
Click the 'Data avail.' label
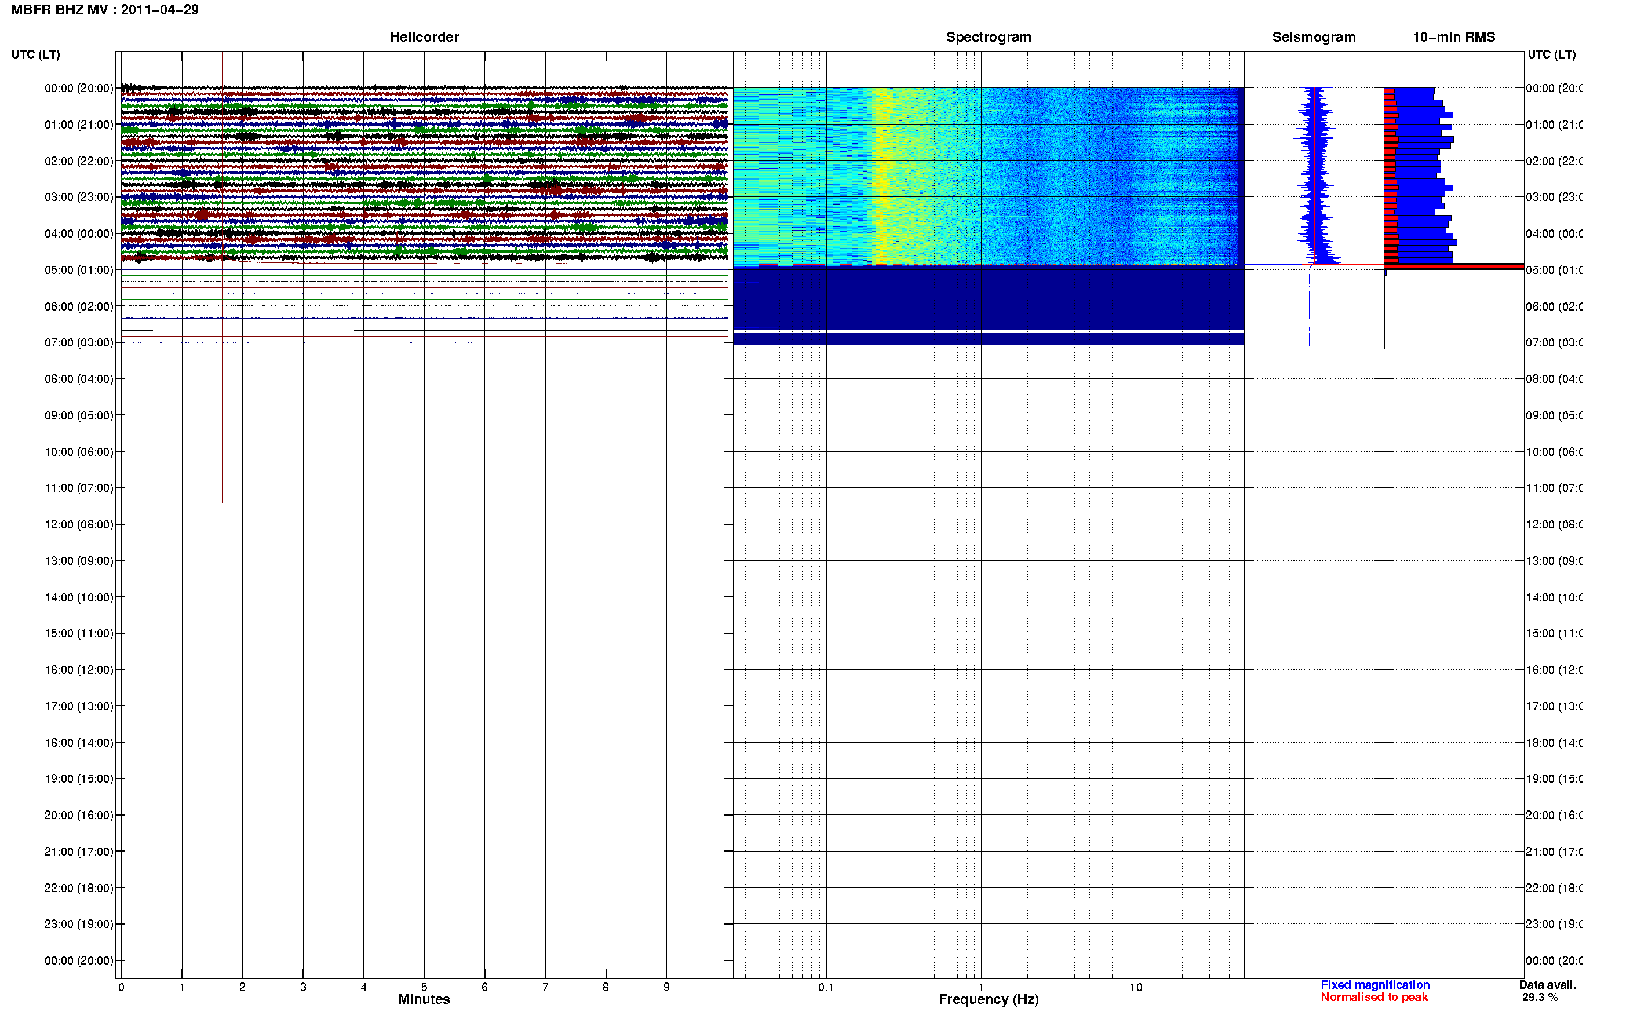1547,985
